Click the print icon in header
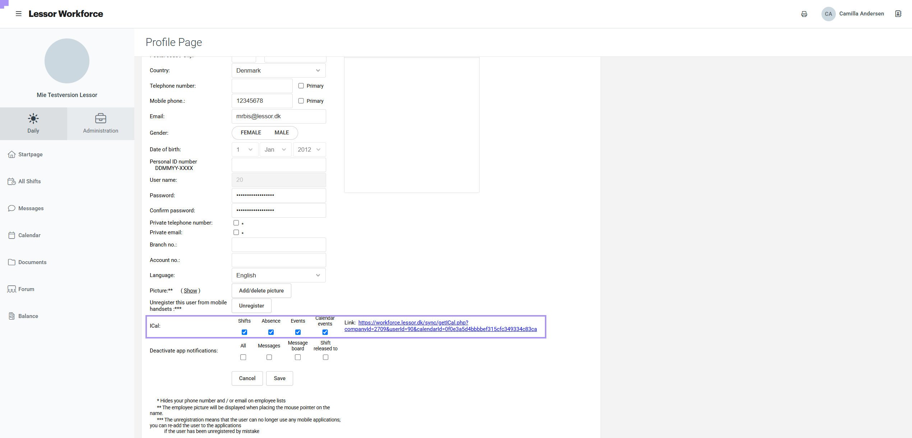This screenshot has height=438, width=912. coord(804,14)
